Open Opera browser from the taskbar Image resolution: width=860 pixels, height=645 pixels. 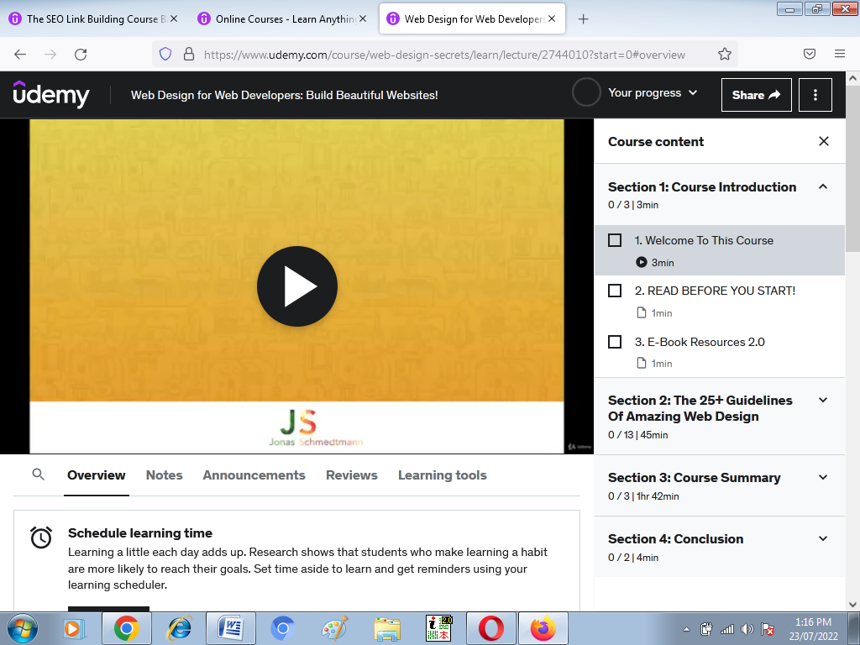tap(490, 628)
